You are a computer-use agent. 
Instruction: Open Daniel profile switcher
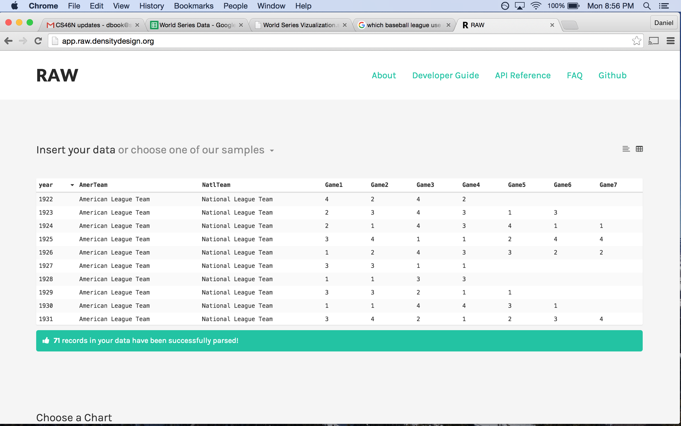point(663,23)
